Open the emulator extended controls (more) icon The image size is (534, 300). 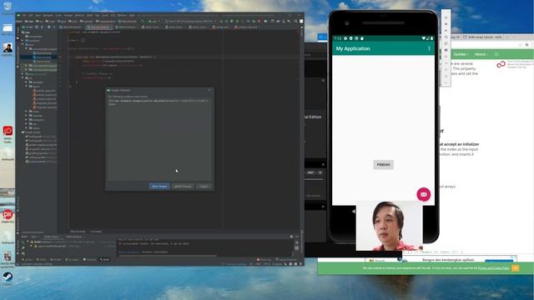446,82
